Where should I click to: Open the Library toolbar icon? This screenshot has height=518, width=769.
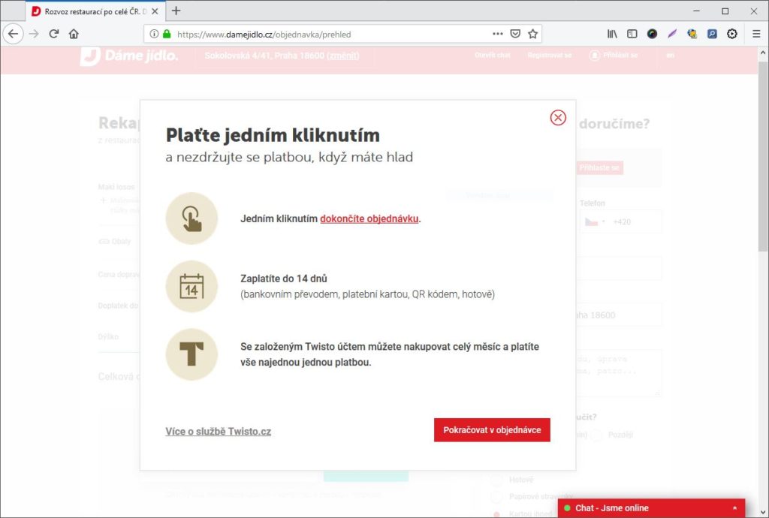click(x=612, y=34)
